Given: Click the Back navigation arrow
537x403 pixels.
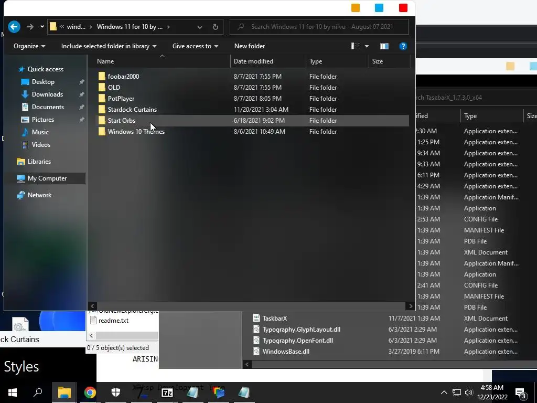Looking at the screenshot, I should [14, 27].
